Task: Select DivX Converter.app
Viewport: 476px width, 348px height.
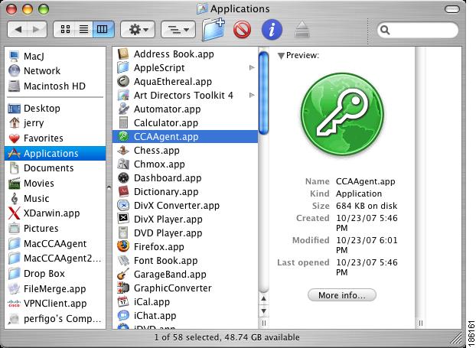Action: tap(185, 206)
